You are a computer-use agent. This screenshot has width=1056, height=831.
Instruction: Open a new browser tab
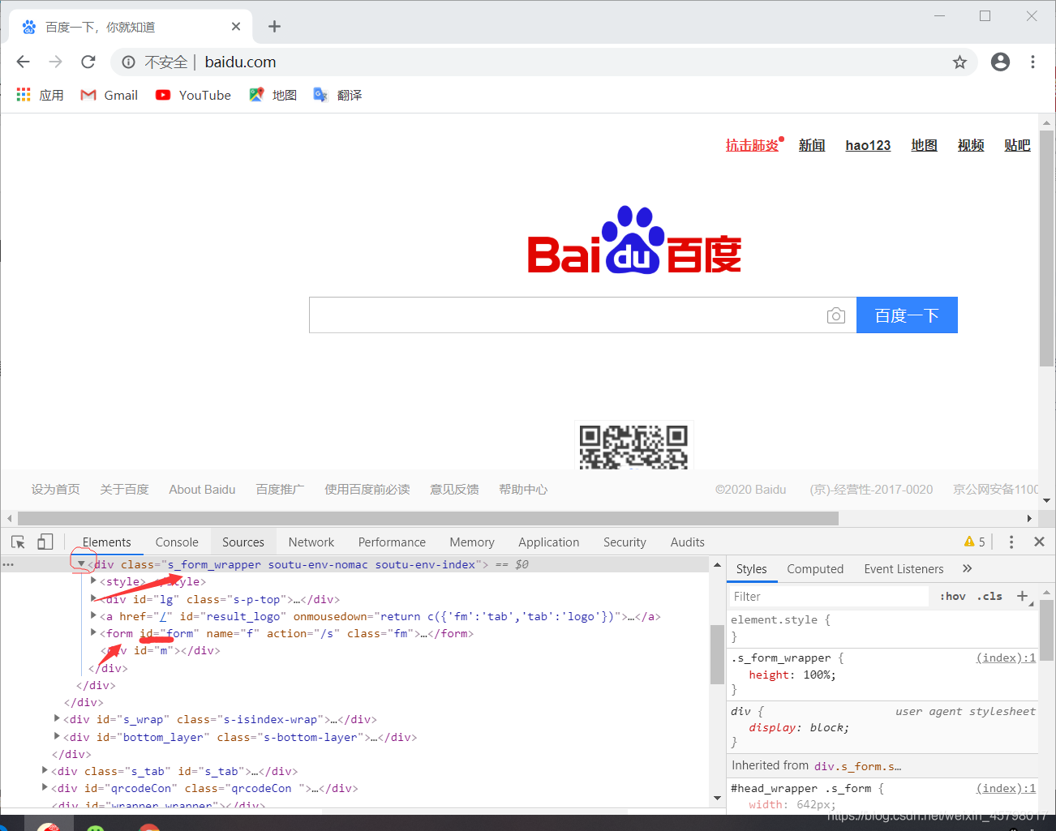click(274, 27)
